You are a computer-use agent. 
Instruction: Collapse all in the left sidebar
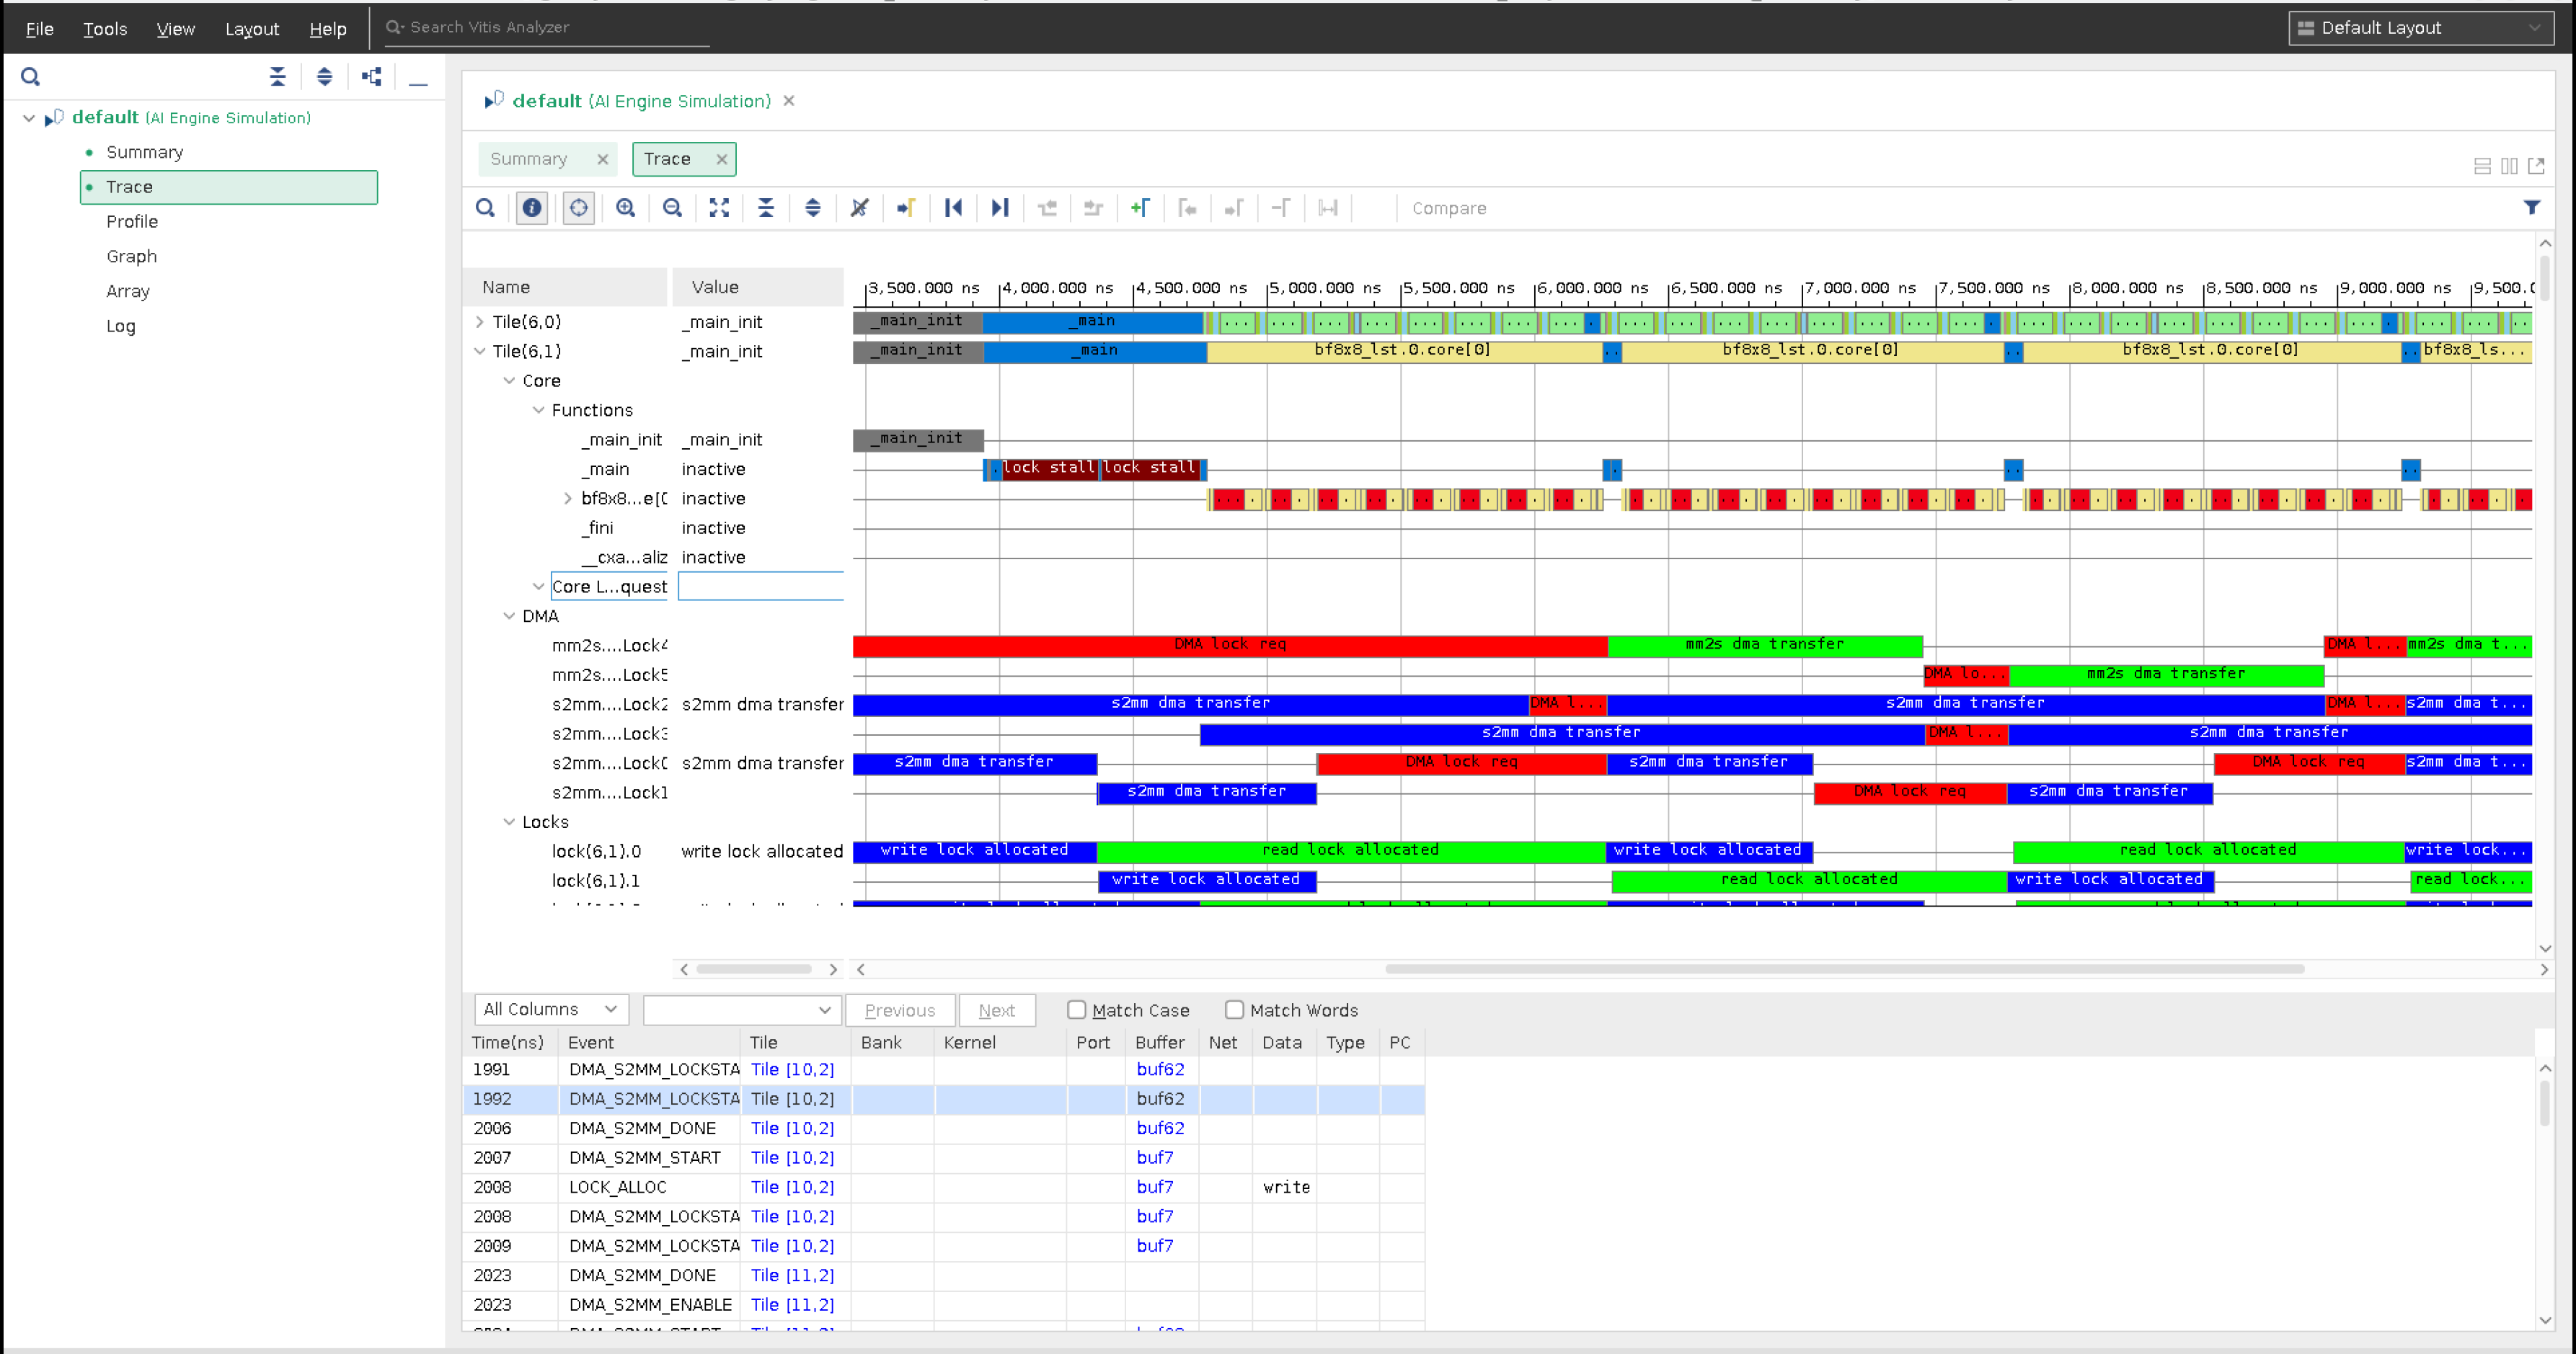278,76
